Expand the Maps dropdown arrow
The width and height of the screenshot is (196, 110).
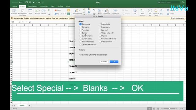click(x=102, y=10)
